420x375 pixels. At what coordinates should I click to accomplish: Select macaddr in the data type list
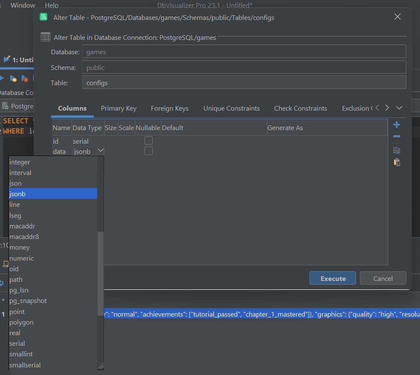coord(53,226)
